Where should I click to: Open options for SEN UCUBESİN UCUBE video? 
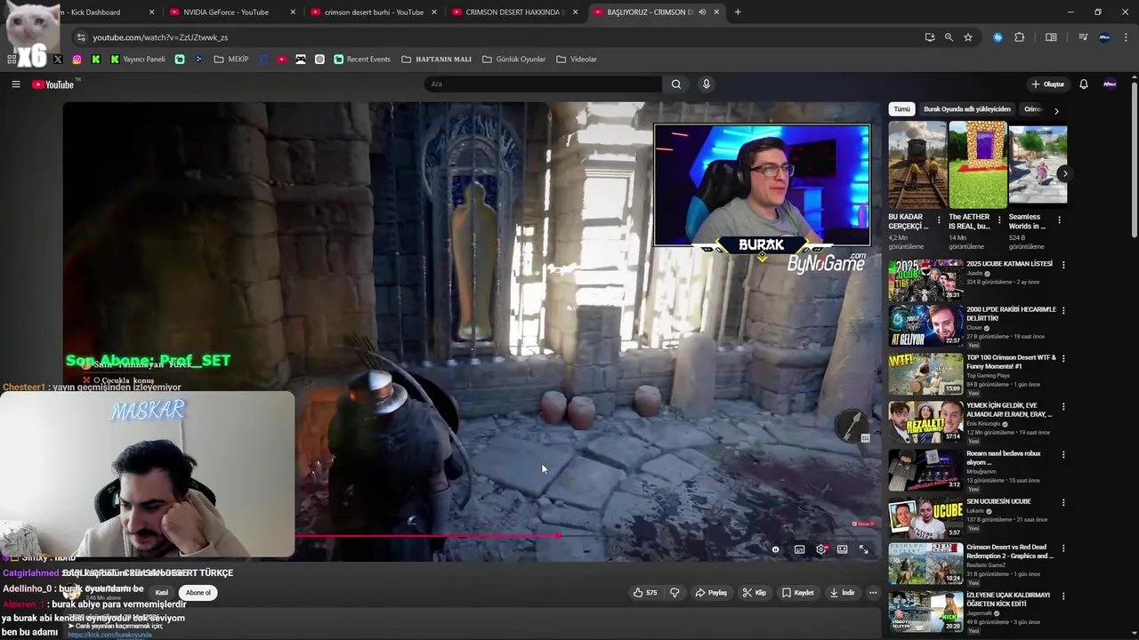tap(1062, 502)
